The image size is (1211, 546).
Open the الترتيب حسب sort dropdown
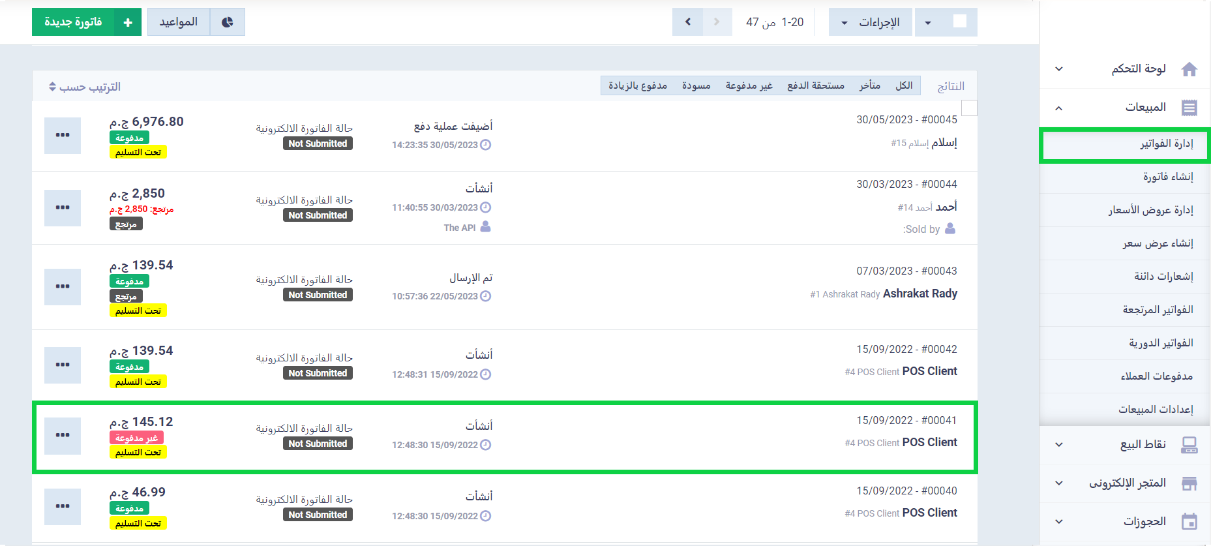point(85,87)
